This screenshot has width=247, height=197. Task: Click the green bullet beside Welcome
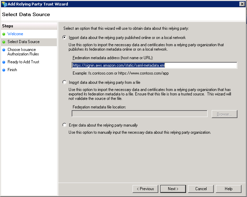coord(4,34)
